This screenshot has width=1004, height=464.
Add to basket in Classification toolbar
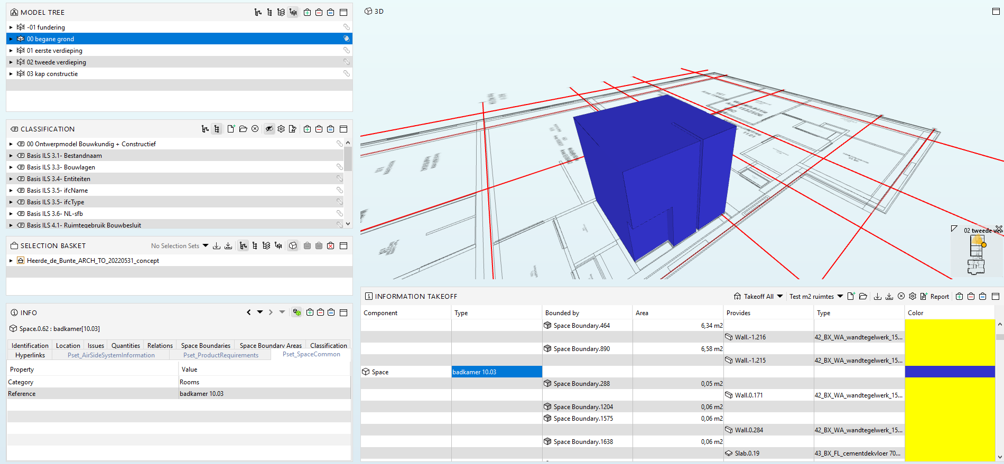tap(307, 129)
